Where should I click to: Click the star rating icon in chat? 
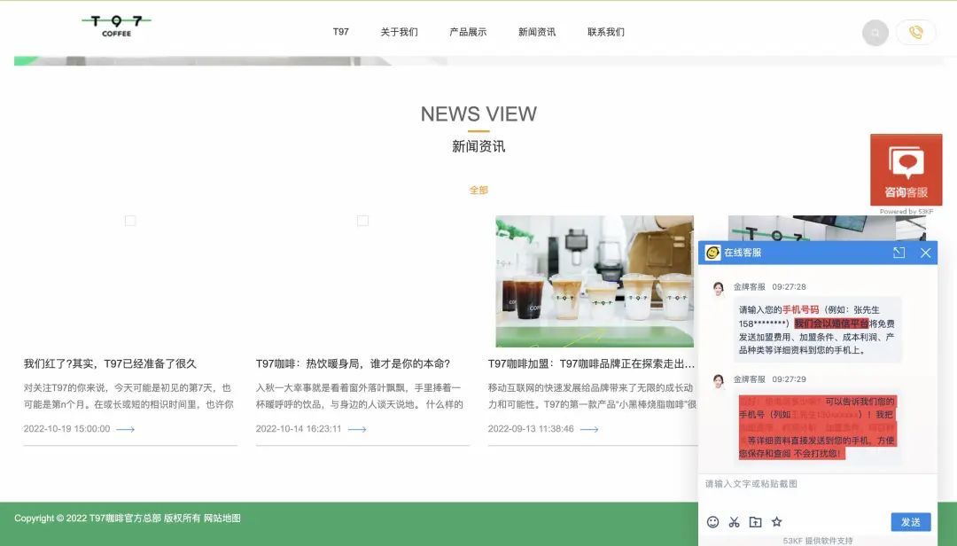[x=776, y=521]
